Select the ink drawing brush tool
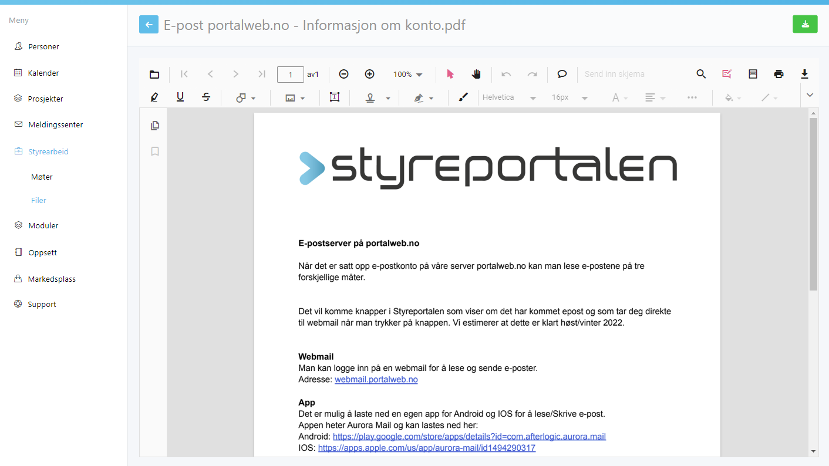The image size is (829, 466). pos(463,97)
